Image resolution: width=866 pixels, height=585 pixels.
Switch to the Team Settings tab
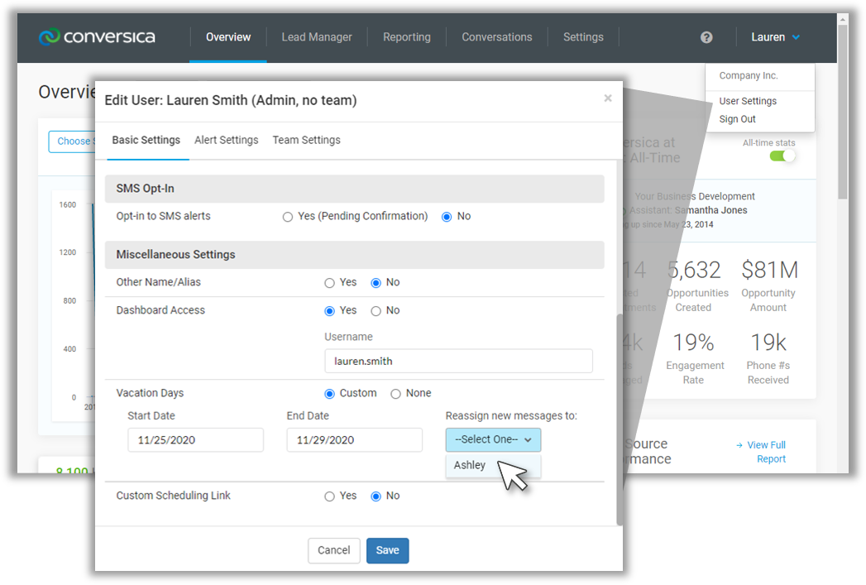(x=306, y=141)
